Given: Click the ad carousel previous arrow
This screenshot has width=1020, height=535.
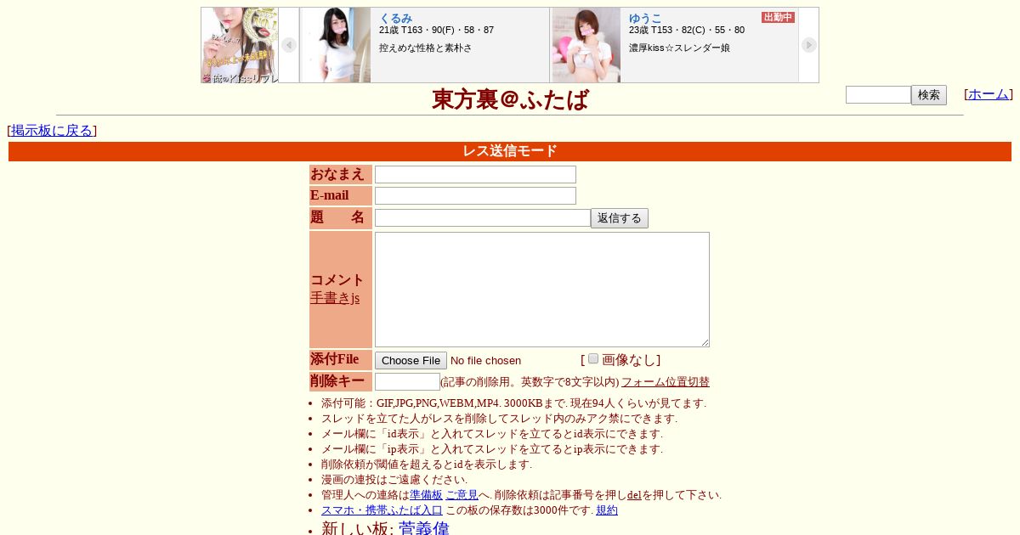Looking at the screenshot, I should pos(289,45).
